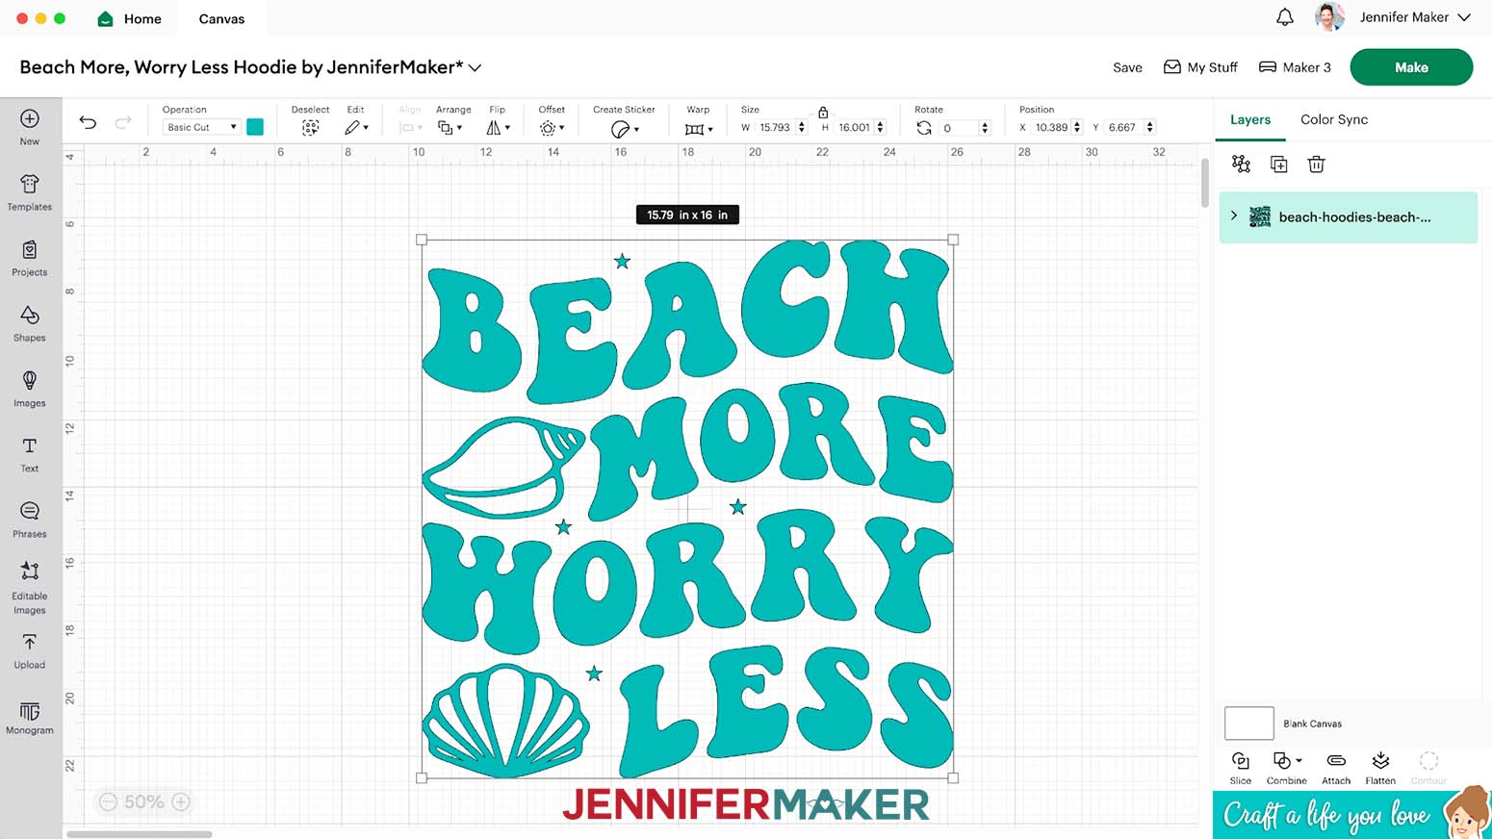Open the Offset dropdown
The height and width of the screenshot is (839, 1492).
(x=553, y=127)
